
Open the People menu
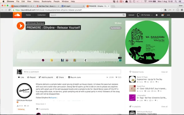[57, 1]
